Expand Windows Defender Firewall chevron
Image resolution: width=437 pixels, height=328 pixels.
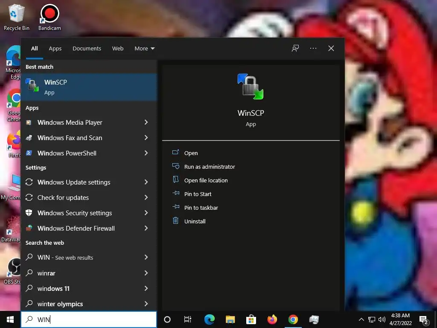(146, 228)
